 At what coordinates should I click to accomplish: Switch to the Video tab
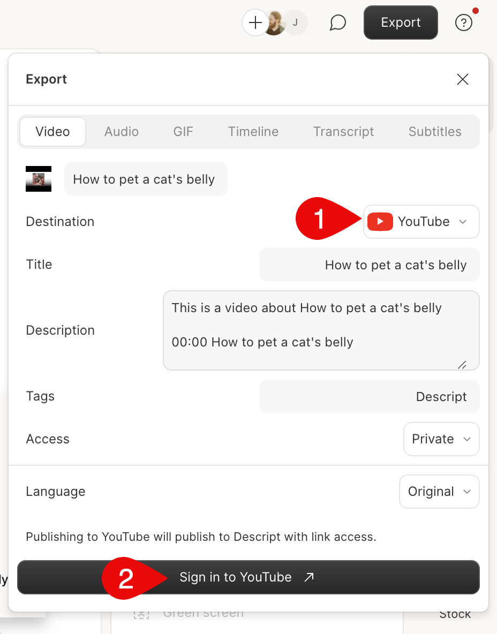pyautogui.click(x=52, y=131)
